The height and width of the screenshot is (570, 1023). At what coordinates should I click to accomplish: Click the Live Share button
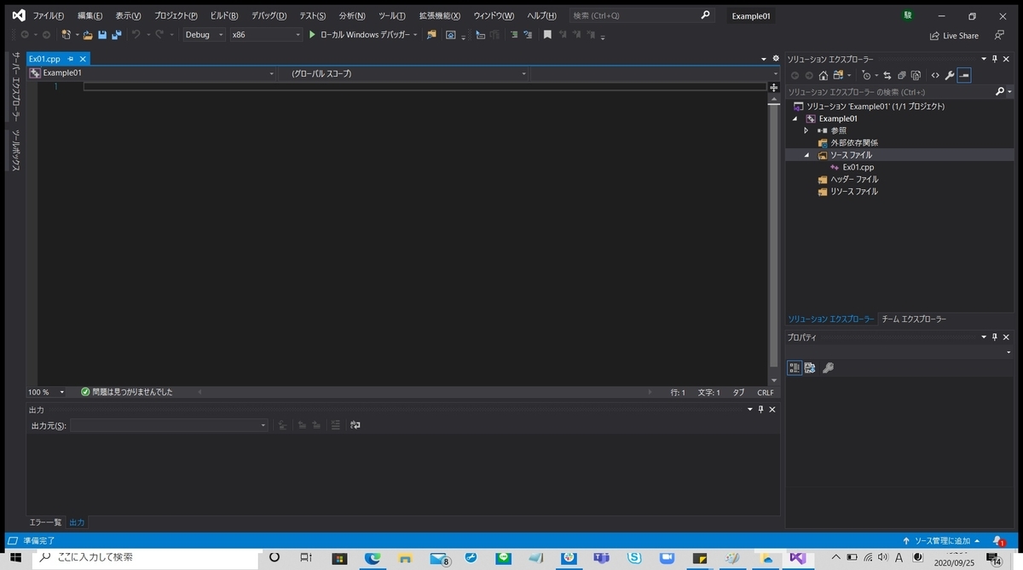point(954,36)
